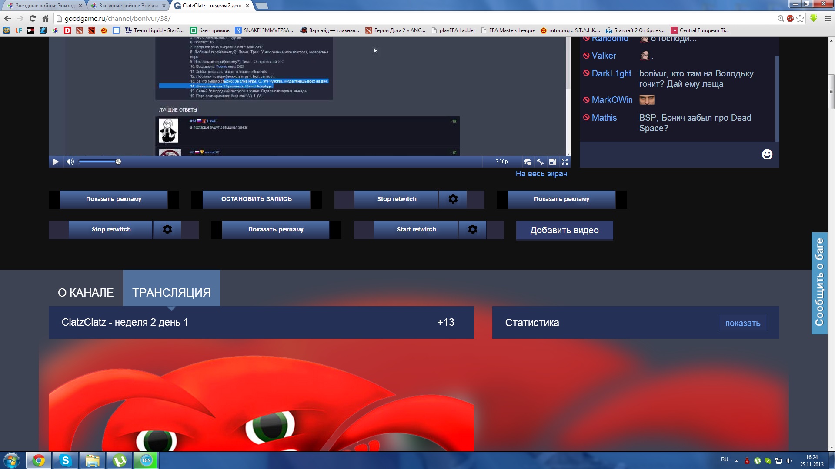Screen dimensions: 835x469
Task: Bookmark this page with star icon
Action: pyautogui.click(x=800, y=18)
